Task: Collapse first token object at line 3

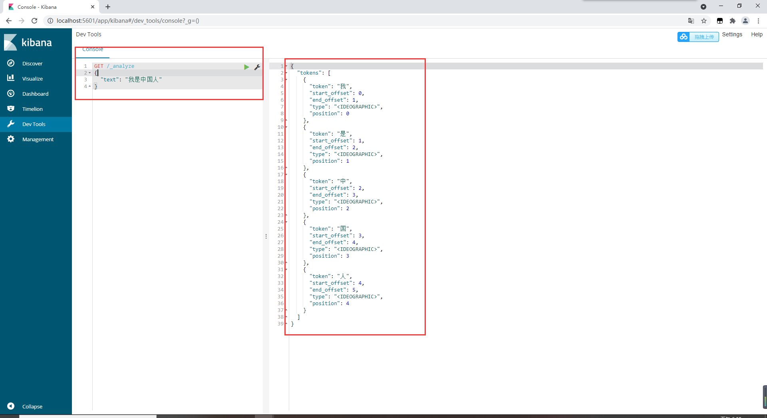Action: click(286, 80)
